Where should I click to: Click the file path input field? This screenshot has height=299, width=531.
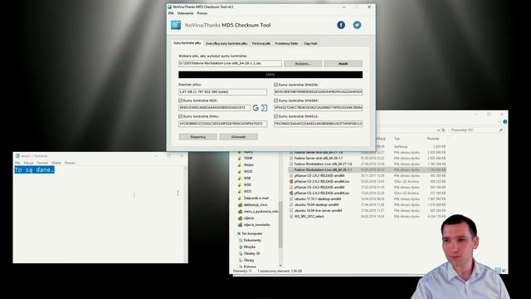(230, 63)
